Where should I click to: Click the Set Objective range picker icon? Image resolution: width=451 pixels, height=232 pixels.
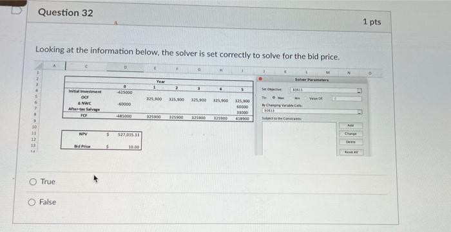coord(359,91)
